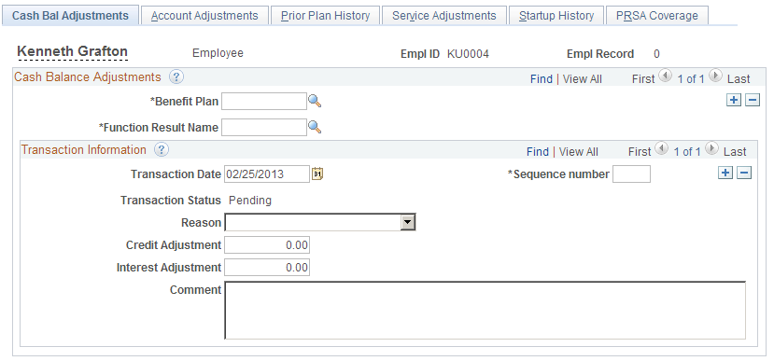The width and height of the screenshot is (774, 361).
Task: Show next row in Cash Balance Adjustments
Action: coord(715,76)
